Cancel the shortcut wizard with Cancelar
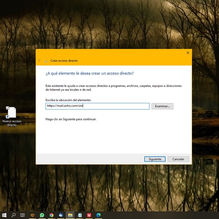This screenshot has width=219, height=219. click(x=178, y=159)
